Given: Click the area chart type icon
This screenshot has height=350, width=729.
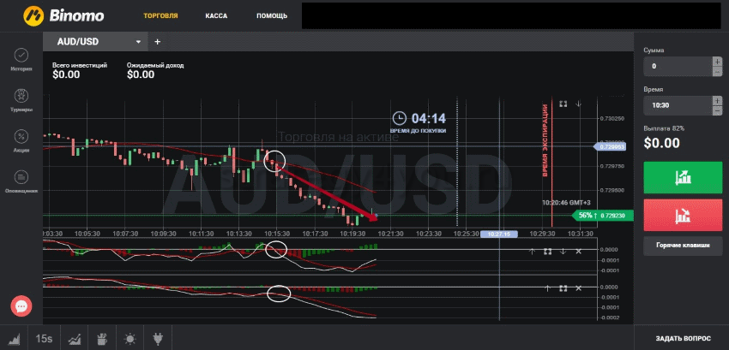Looking at the screenshot, I should point(14,338).
